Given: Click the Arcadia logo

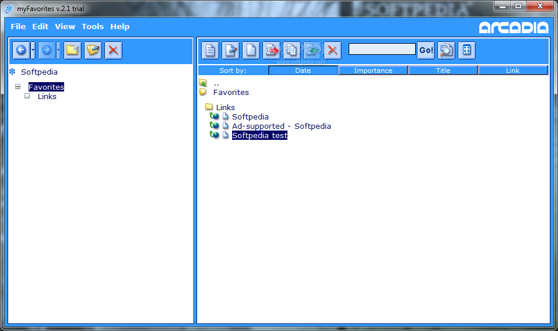Looking at the screenshot, I should coord(514,27).
